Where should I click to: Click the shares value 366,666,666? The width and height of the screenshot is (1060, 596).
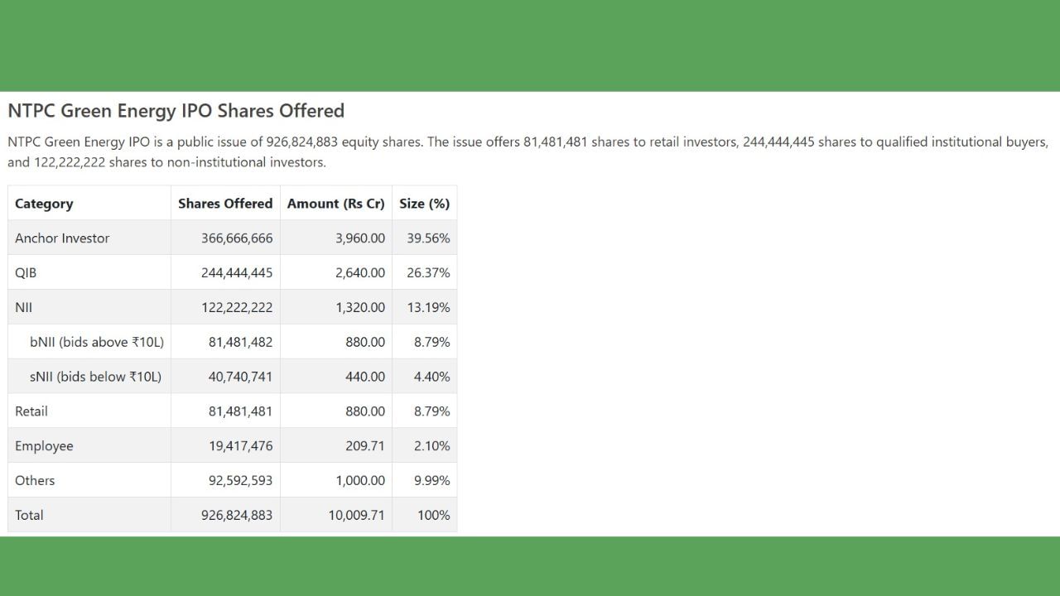tap(237, 238)
